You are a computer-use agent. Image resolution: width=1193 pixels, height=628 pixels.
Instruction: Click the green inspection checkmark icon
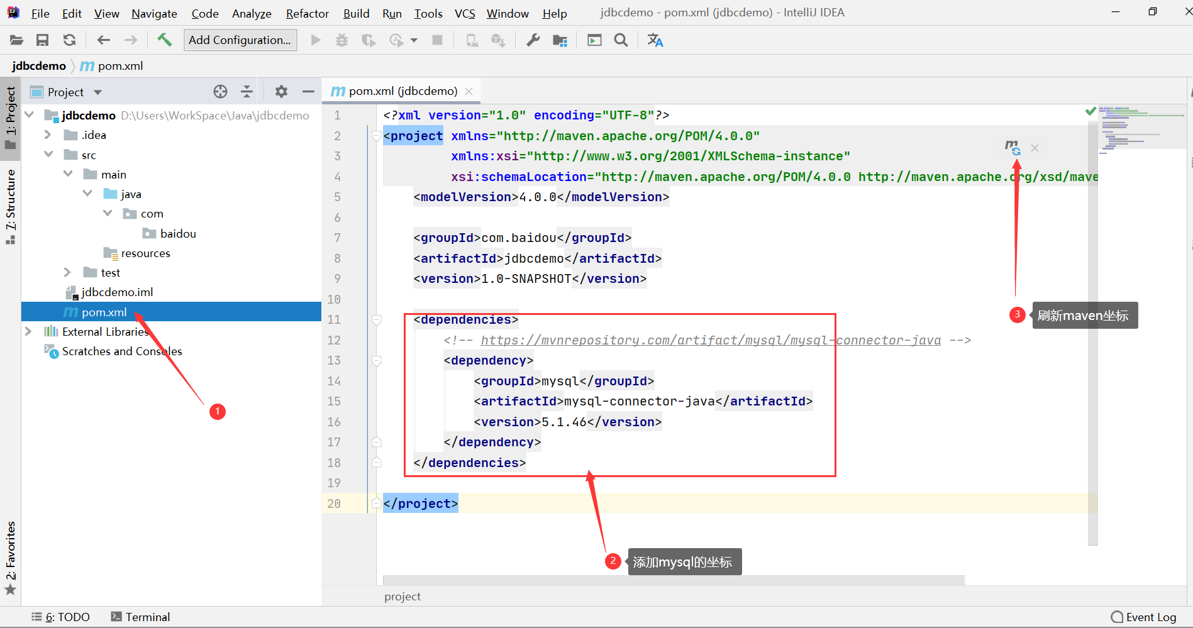point(1090,111)
